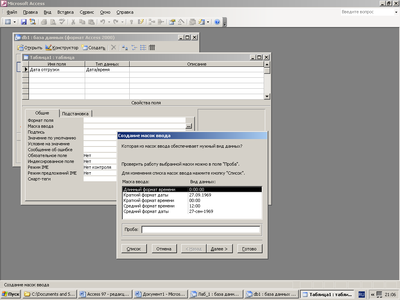
Task: Open the View mode dropdown arrow
Action: (x=14, y=22)
